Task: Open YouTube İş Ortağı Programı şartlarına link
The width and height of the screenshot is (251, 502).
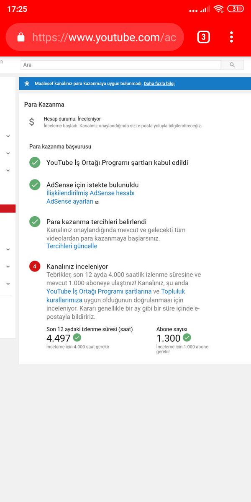Action: 99,291
